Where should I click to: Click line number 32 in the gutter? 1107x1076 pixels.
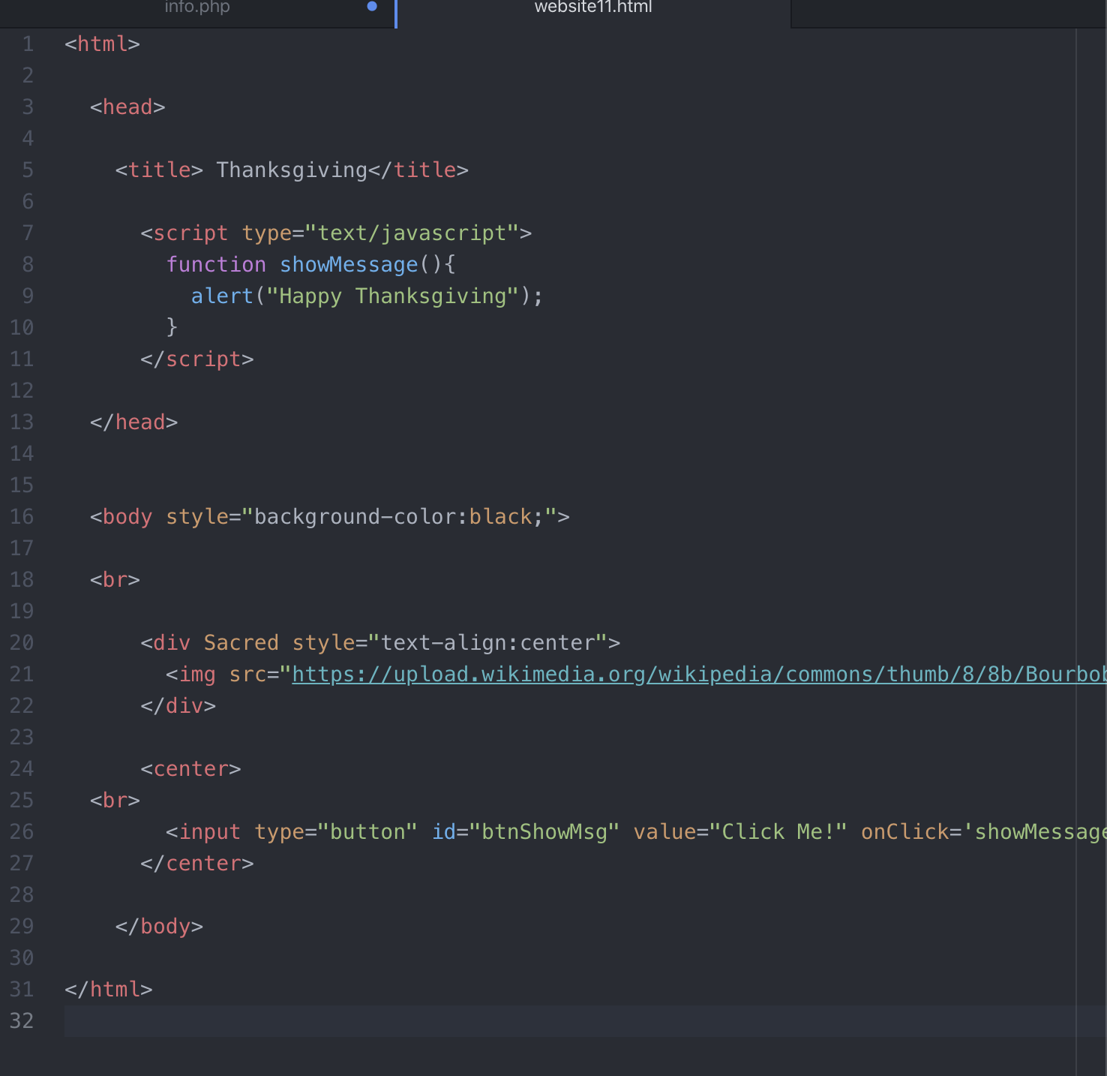point(22,1021)
